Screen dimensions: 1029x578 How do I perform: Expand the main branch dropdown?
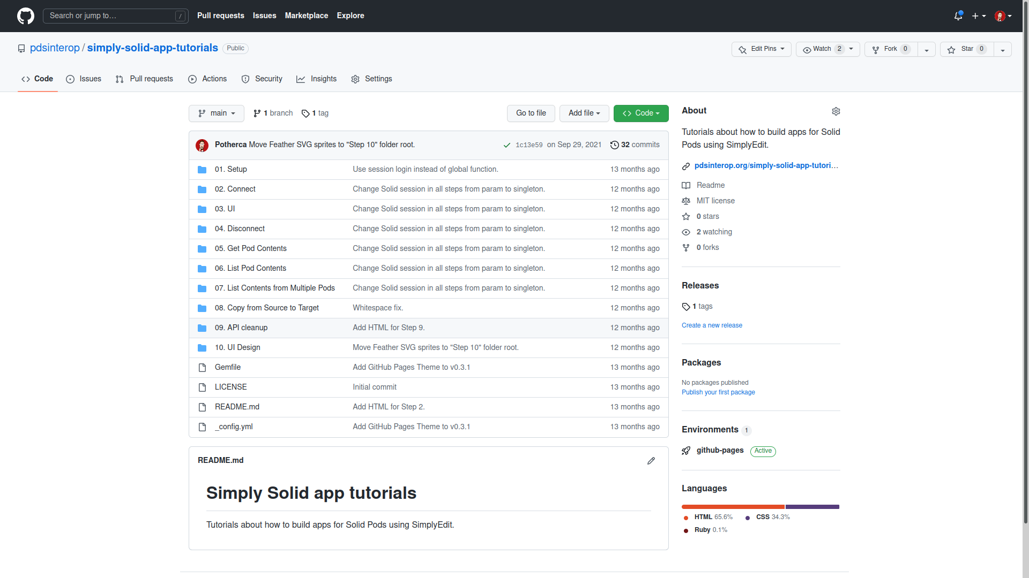pyautogui.click(x=216, y=113)
